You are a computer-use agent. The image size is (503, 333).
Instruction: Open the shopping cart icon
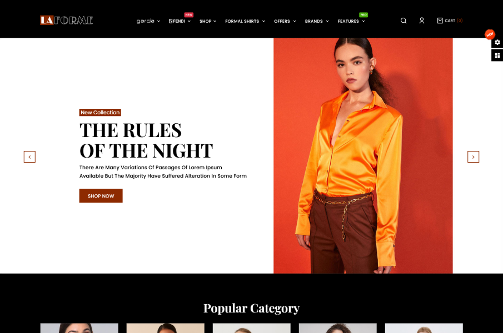point(440,21)
